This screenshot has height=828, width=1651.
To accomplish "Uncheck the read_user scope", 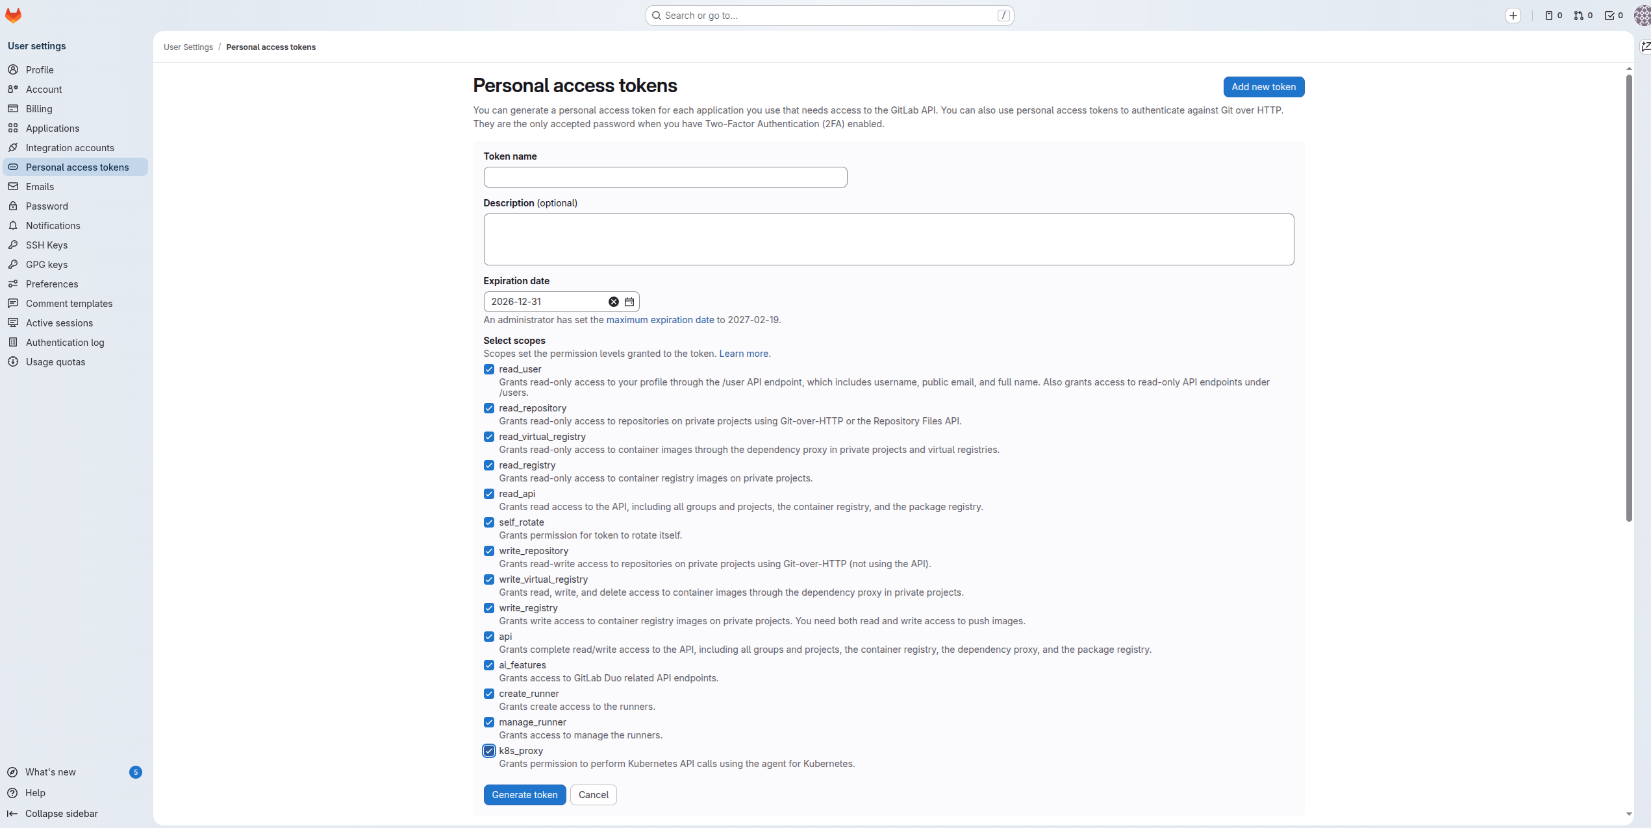I will pos(489,369).
